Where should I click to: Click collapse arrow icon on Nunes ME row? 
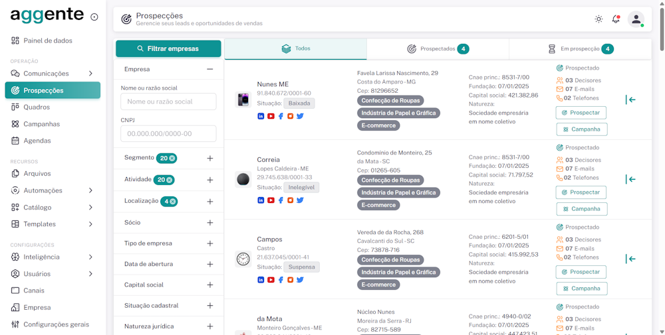click(x=630, y=100)
